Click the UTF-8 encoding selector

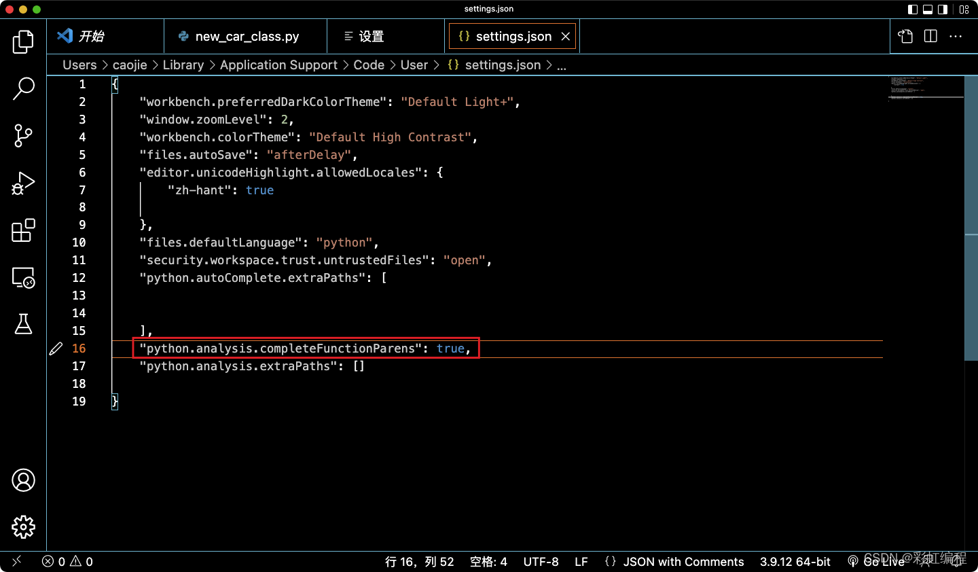tap(541, 562)
